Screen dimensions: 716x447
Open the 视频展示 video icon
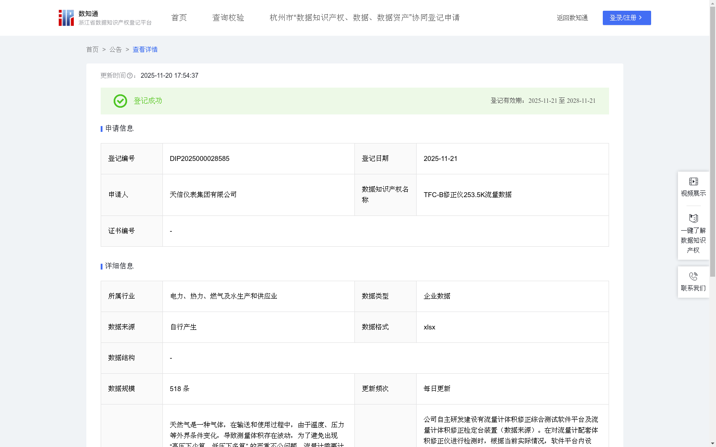tap(693, 181)
